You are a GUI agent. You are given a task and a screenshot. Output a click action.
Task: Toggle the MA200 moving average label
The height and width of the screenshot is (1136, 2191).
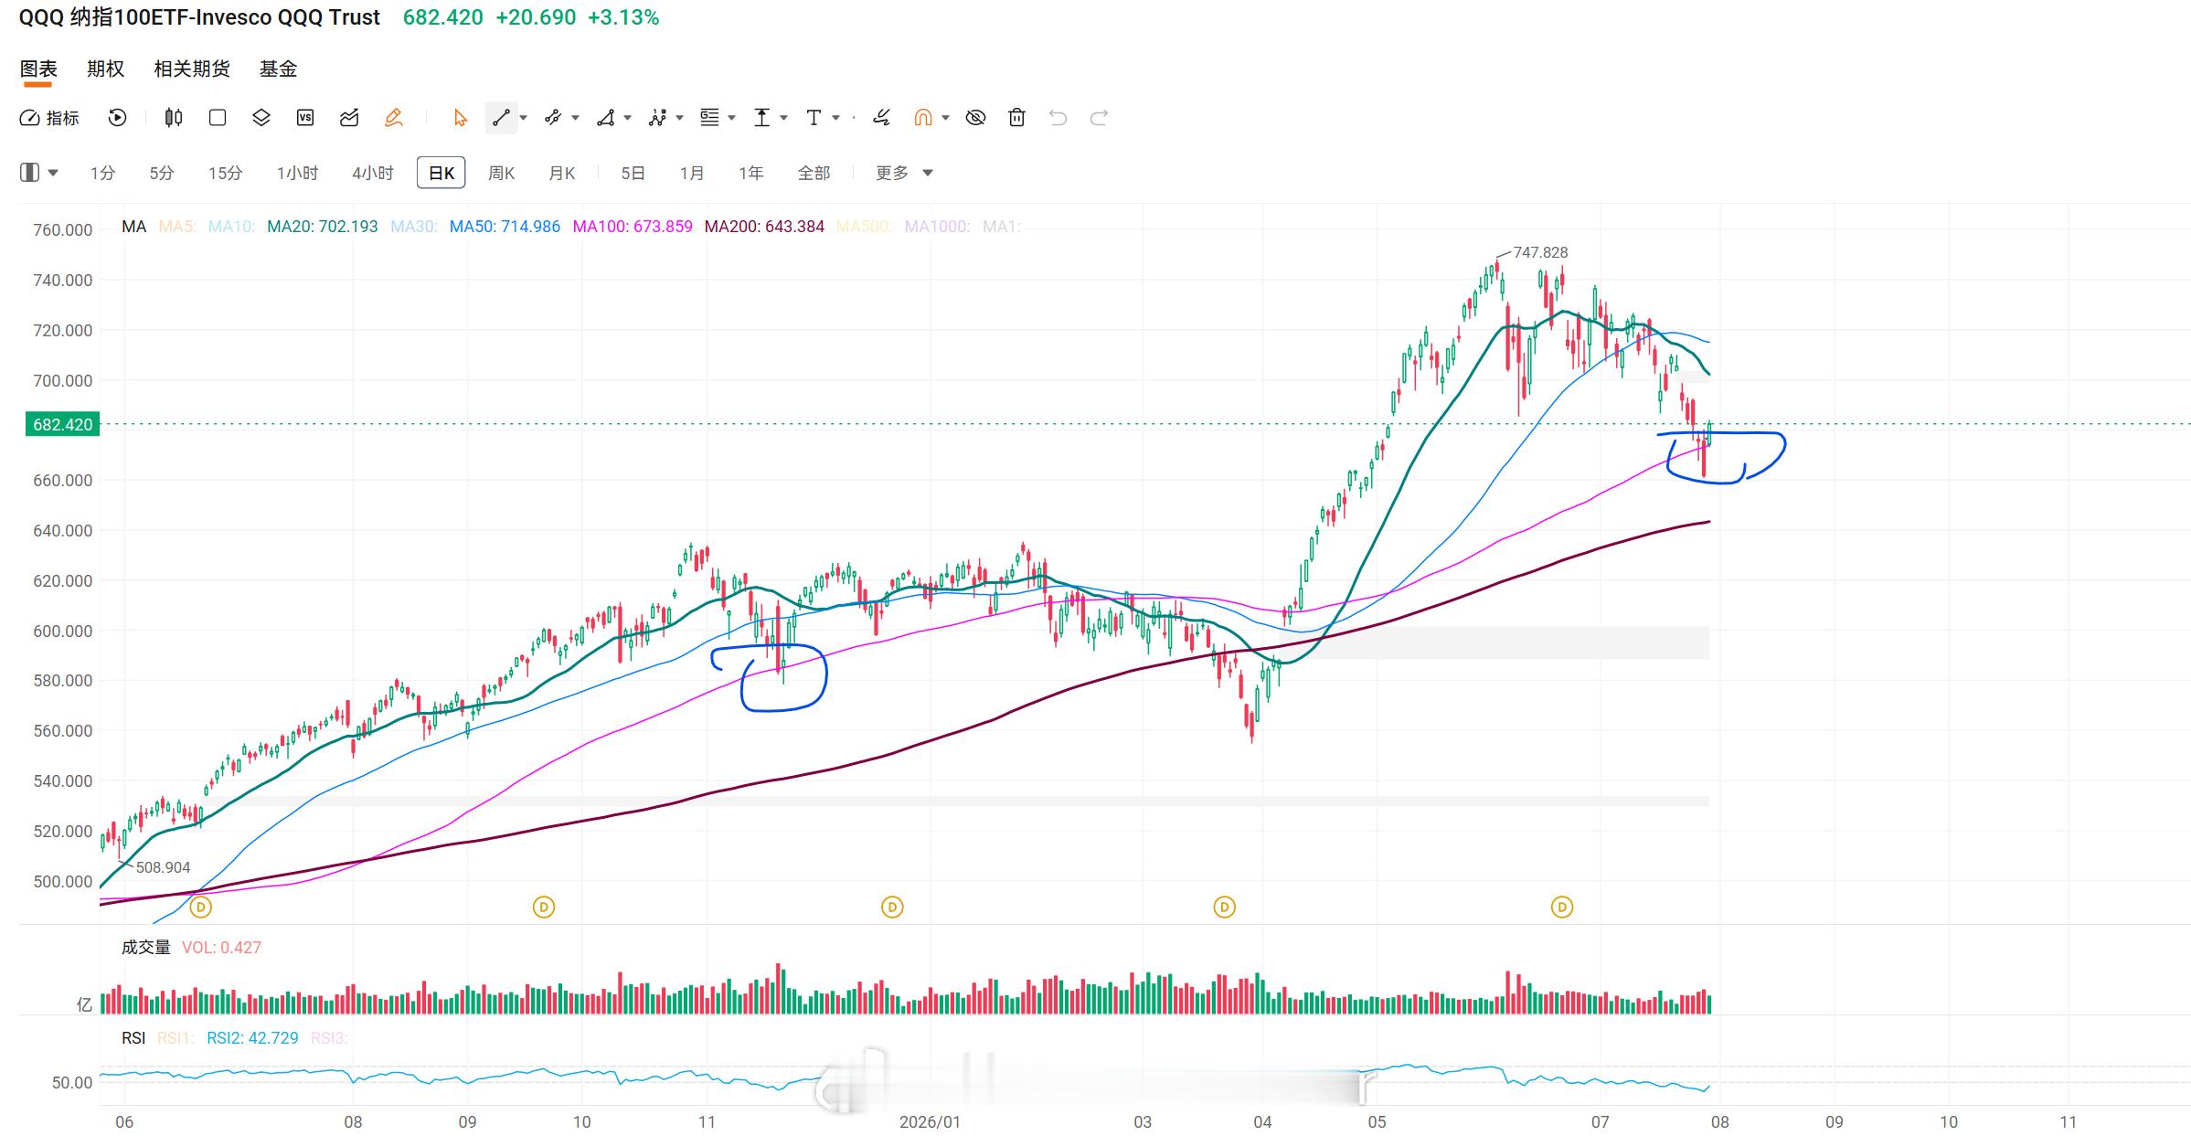click(x=764, y=227)
